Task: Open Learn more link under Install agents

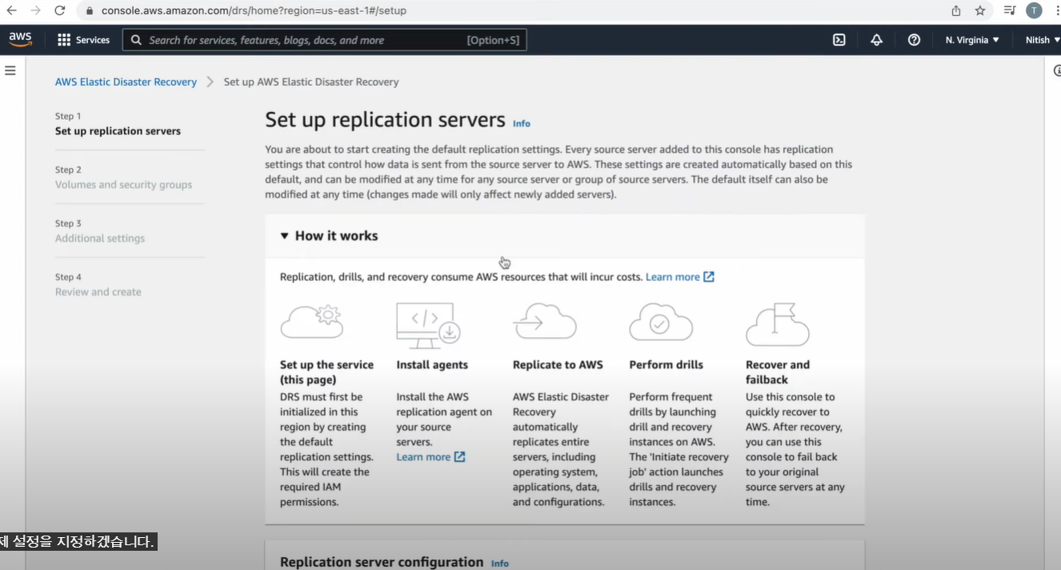Action: pos(430,457)
